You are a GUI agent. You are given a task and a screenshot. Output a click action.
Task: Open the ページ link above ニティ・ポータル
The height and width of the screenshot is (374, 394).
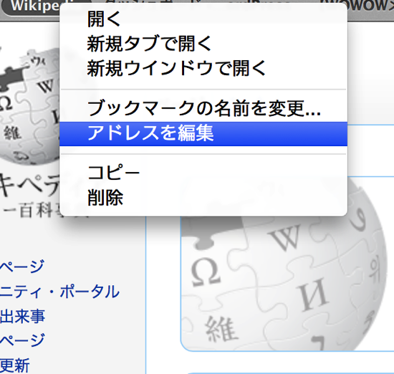pyautogui.click(x=22, y=267)
